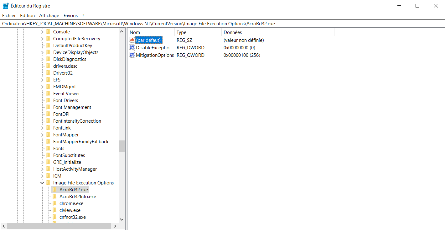Open the Favoris menu
445x230 pixels.
coord(70,15)
